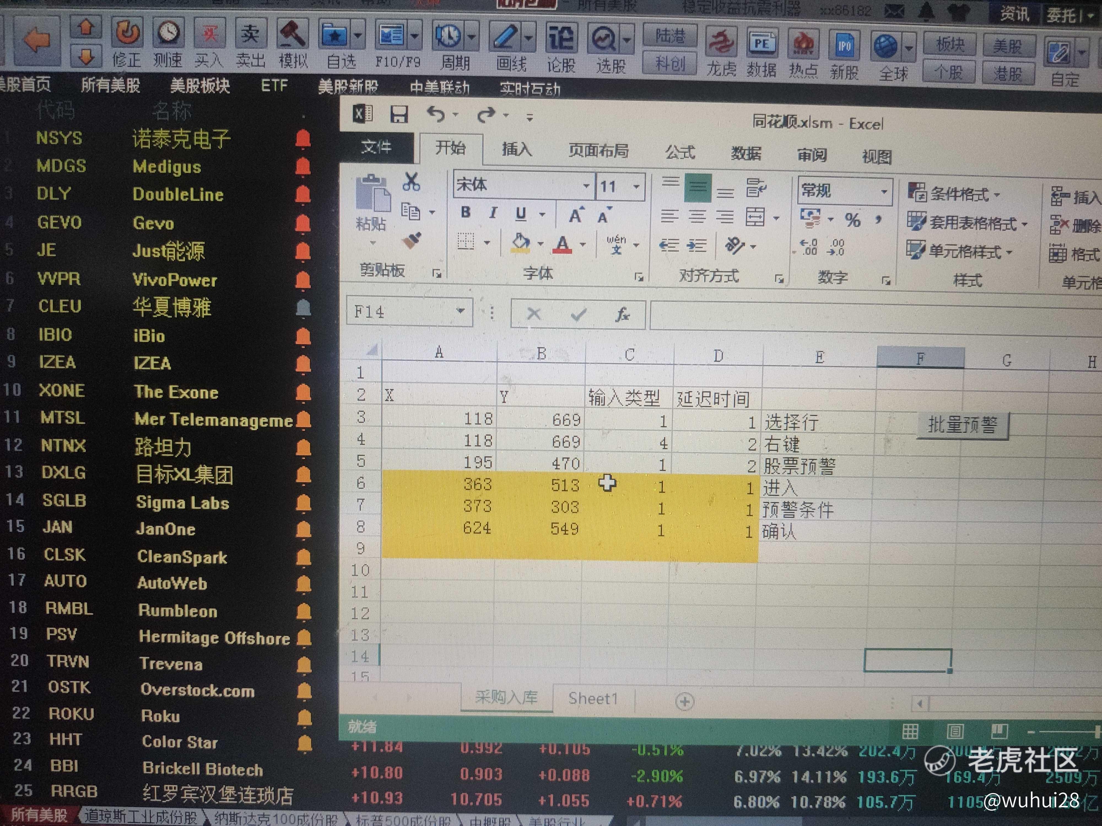
Task: Click the 测速 clock icon
Action: [168, 33]
